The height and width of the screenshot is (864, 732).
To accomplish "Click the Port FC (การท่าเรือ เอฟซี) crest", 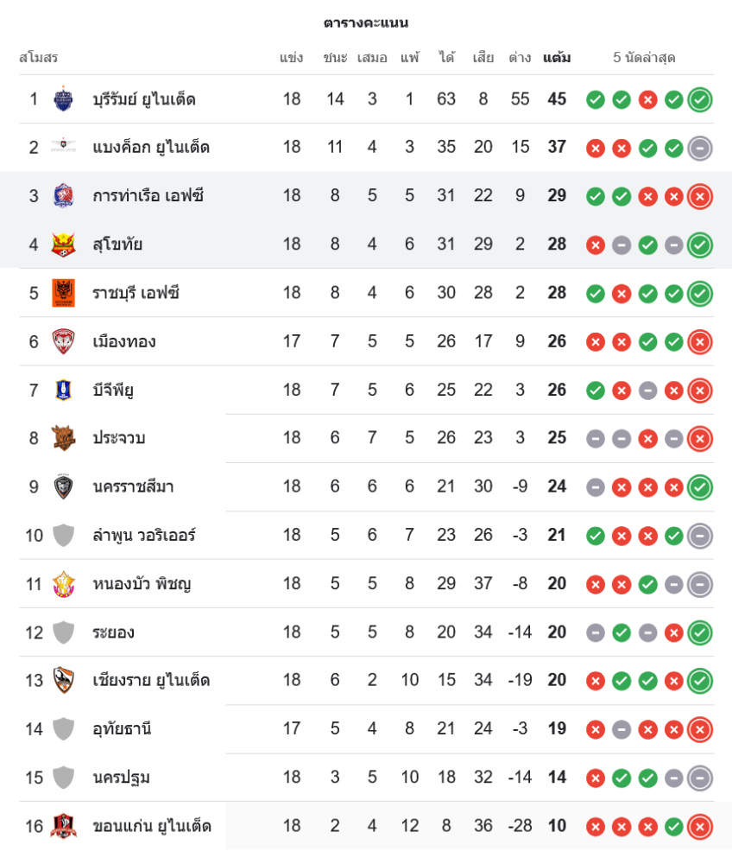I will tap(63, 195).
